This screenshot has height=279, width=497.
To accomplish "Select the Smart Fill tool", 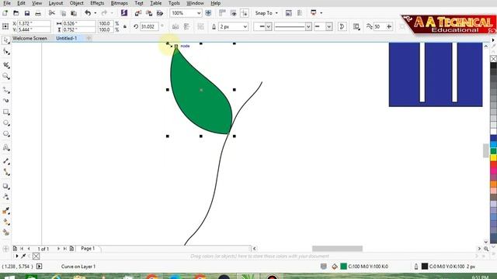I will click(x=6, y=232).
